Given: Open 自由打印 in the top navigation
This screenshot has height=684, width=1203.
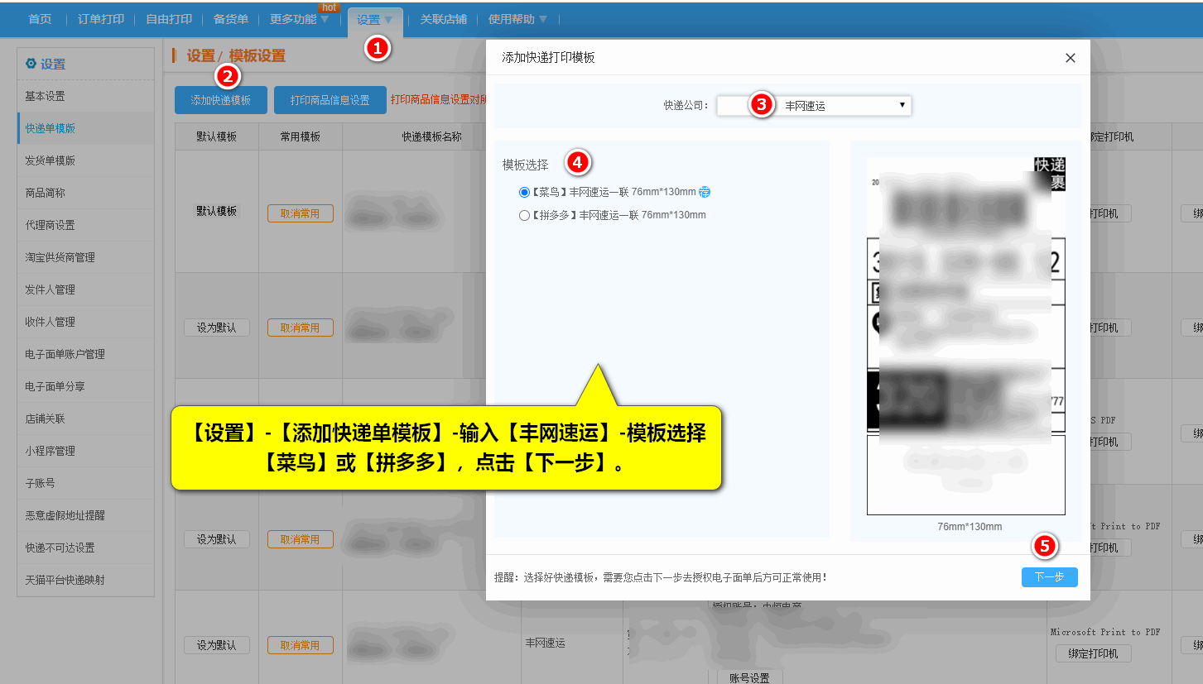Looking at the screenshot, I should (x=169, y=19).
